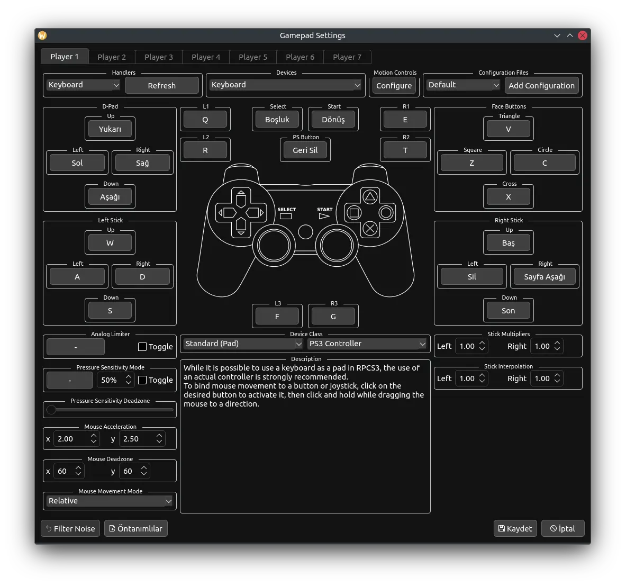The width and height of the screenshot is (626, 586).
Task: Open the Devices Keyboard dropdown
Action: pos(285,85)
